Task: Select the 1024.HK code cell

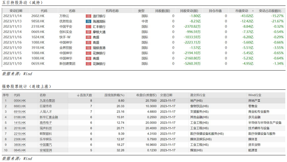Action: [38, 37]
